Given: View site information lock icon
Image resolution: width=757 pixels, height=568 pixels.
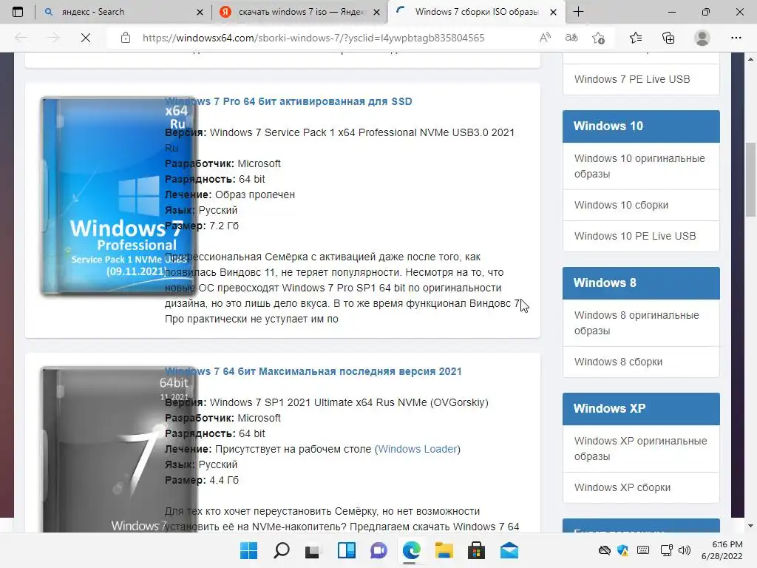Looking at the screenshot, I should [x=126, y=38].
